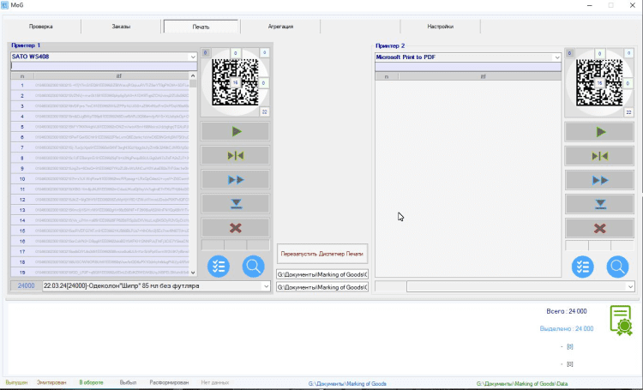This screenshot has width=643, height=390.
Task: Open the SATO WS408 printer dropdown
Action: (x=193, y=57)
